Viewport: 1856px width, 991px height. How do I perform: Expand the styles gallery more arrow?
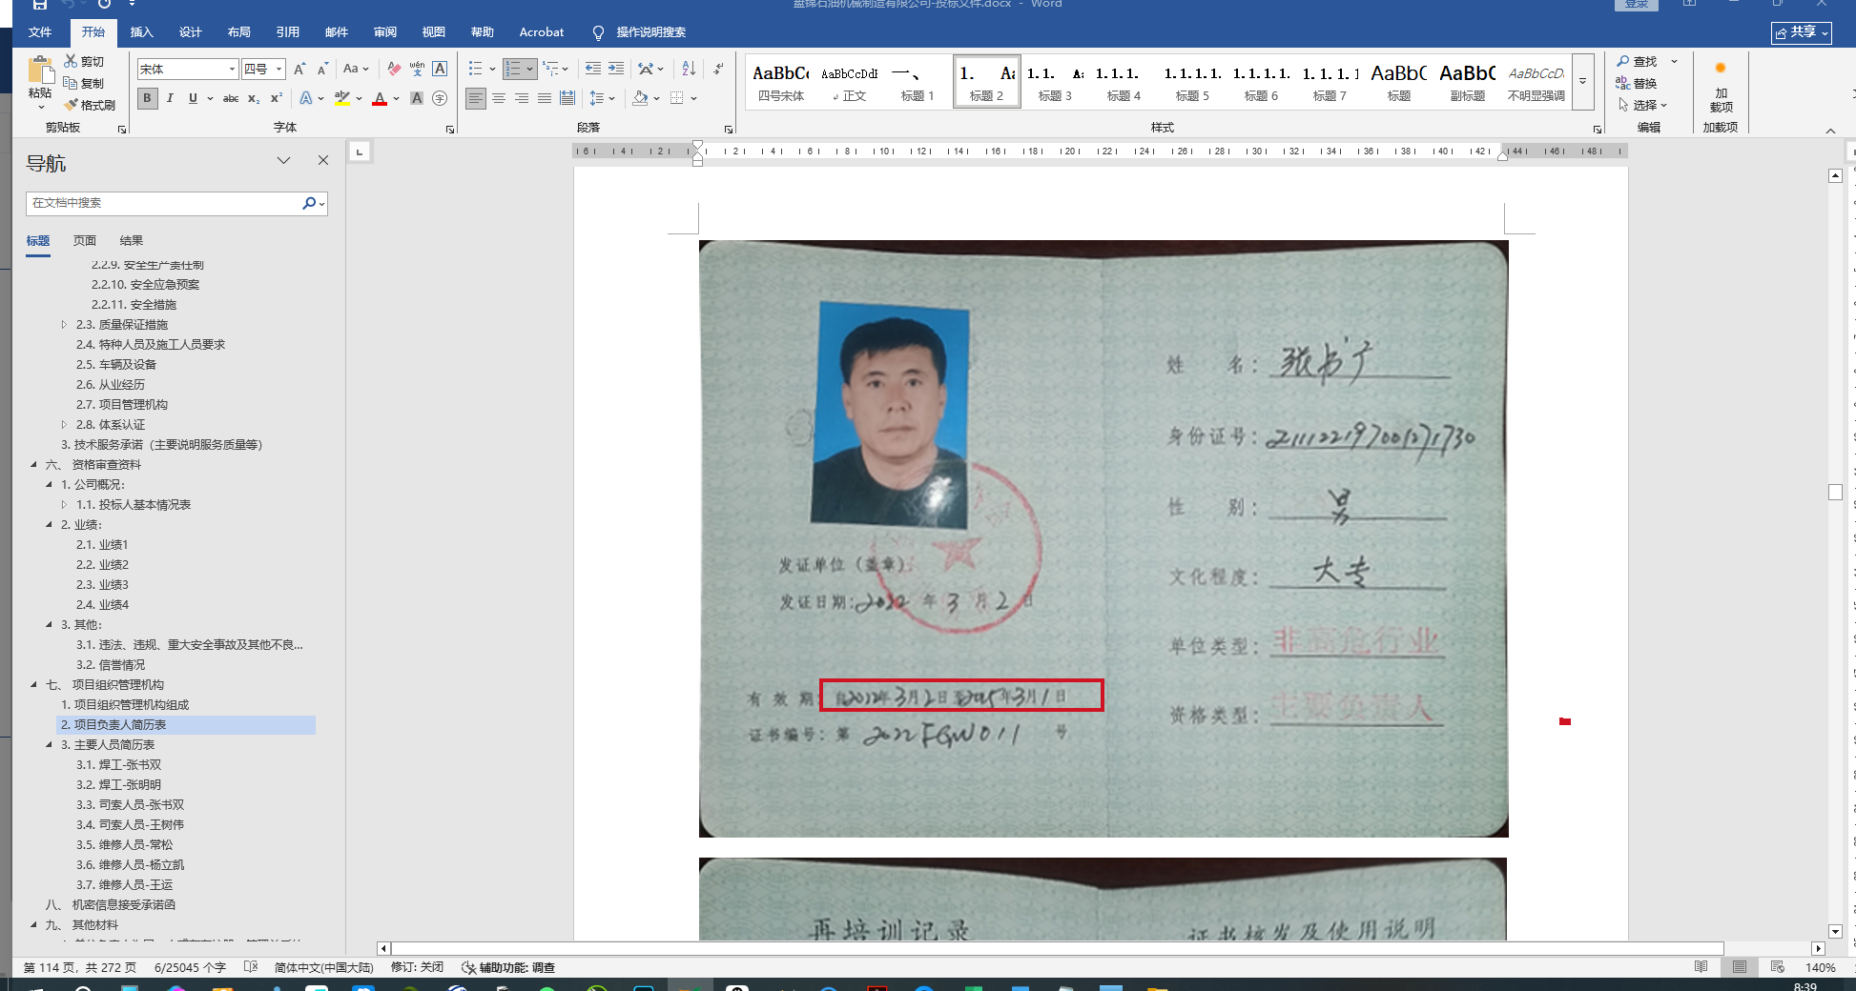(x=1582, y=80)
